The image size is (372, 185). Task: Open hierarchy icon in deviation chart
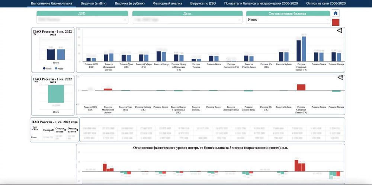[x=339, y=78]
